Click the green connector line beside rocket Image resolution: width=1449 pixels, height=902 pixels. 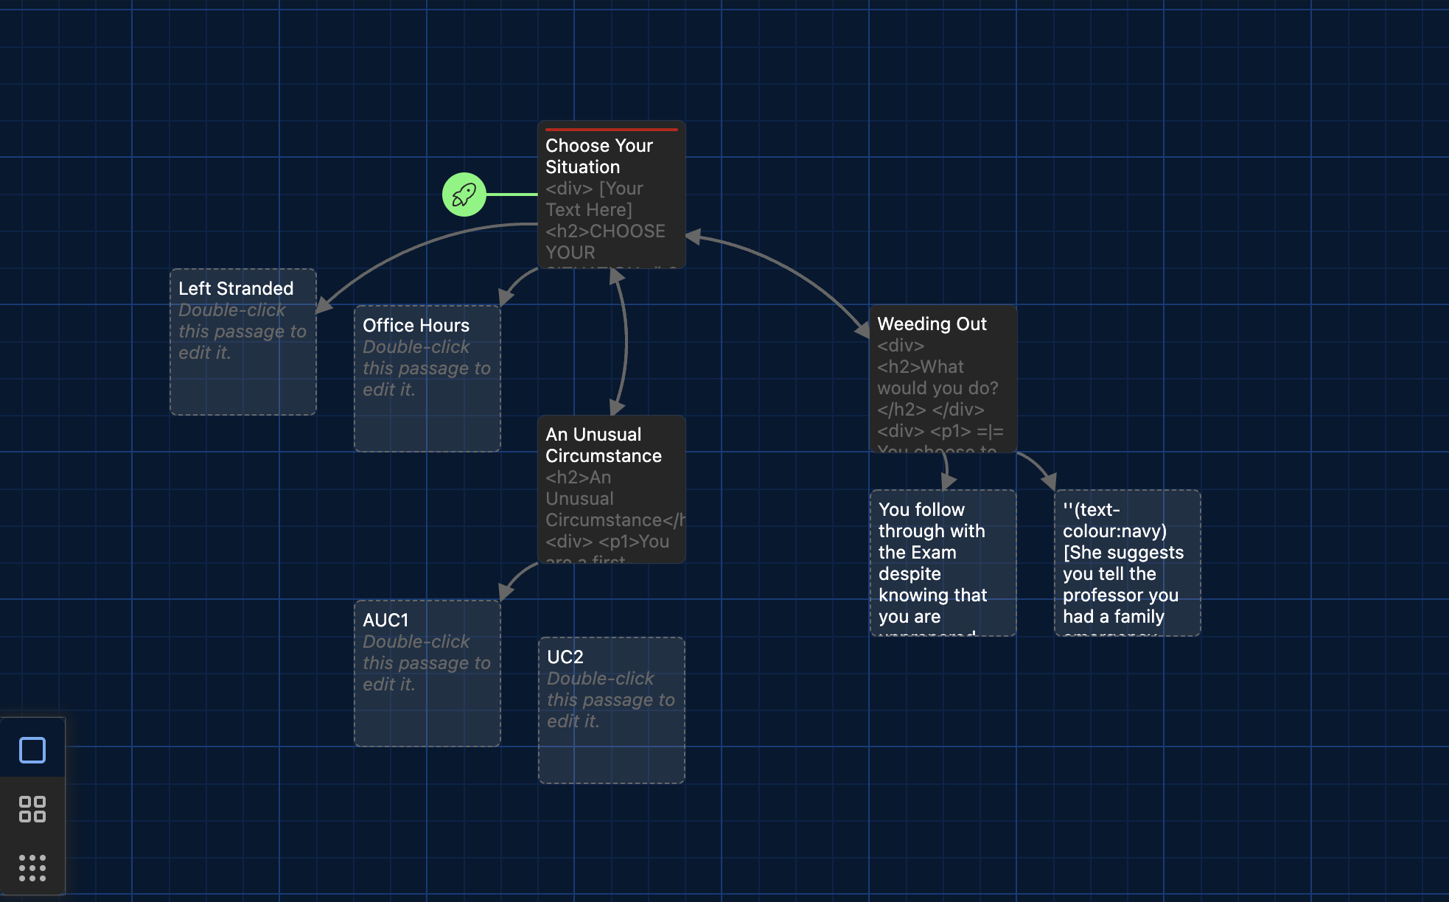pos(511,195)
